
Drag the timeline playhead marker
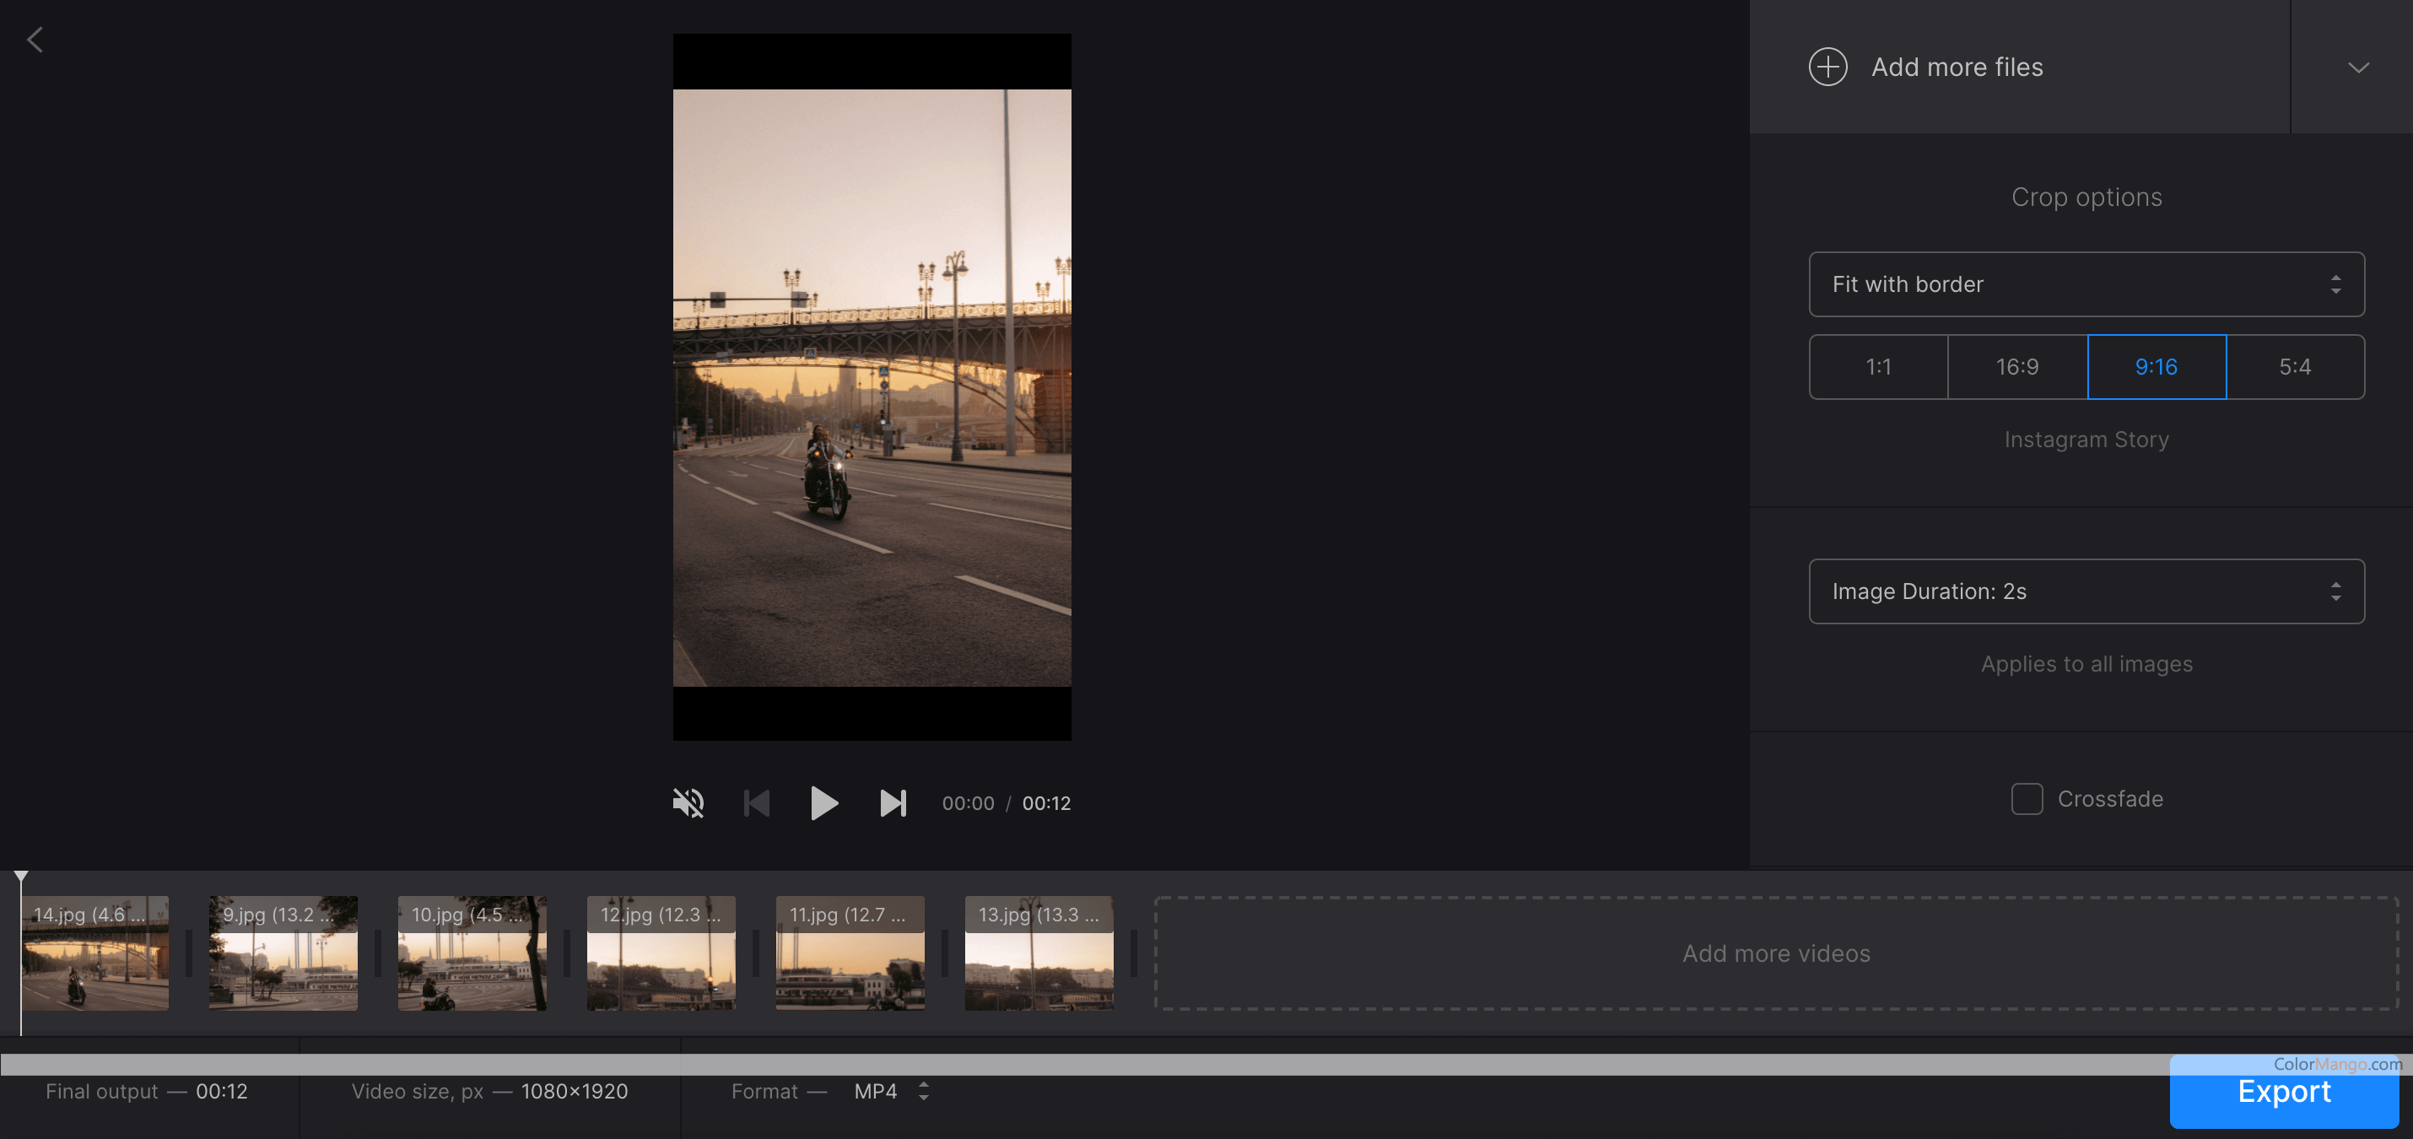coord(19,872)
